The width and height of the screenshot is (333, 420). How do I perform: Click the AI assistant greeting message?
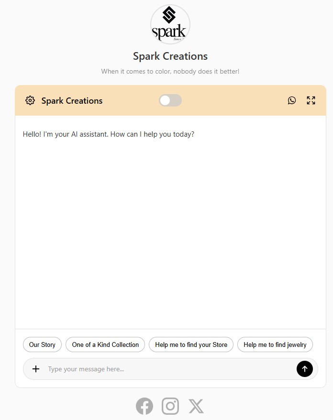(x=109, y=134)
